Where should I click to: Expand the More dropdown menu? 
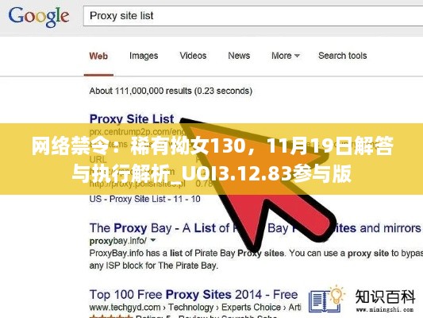(x=286, y=56)
